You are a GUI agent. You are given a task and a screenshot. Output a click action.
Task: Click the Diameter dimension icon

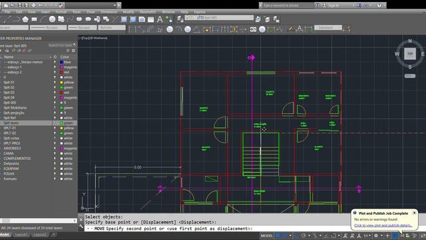coord(188,29)
